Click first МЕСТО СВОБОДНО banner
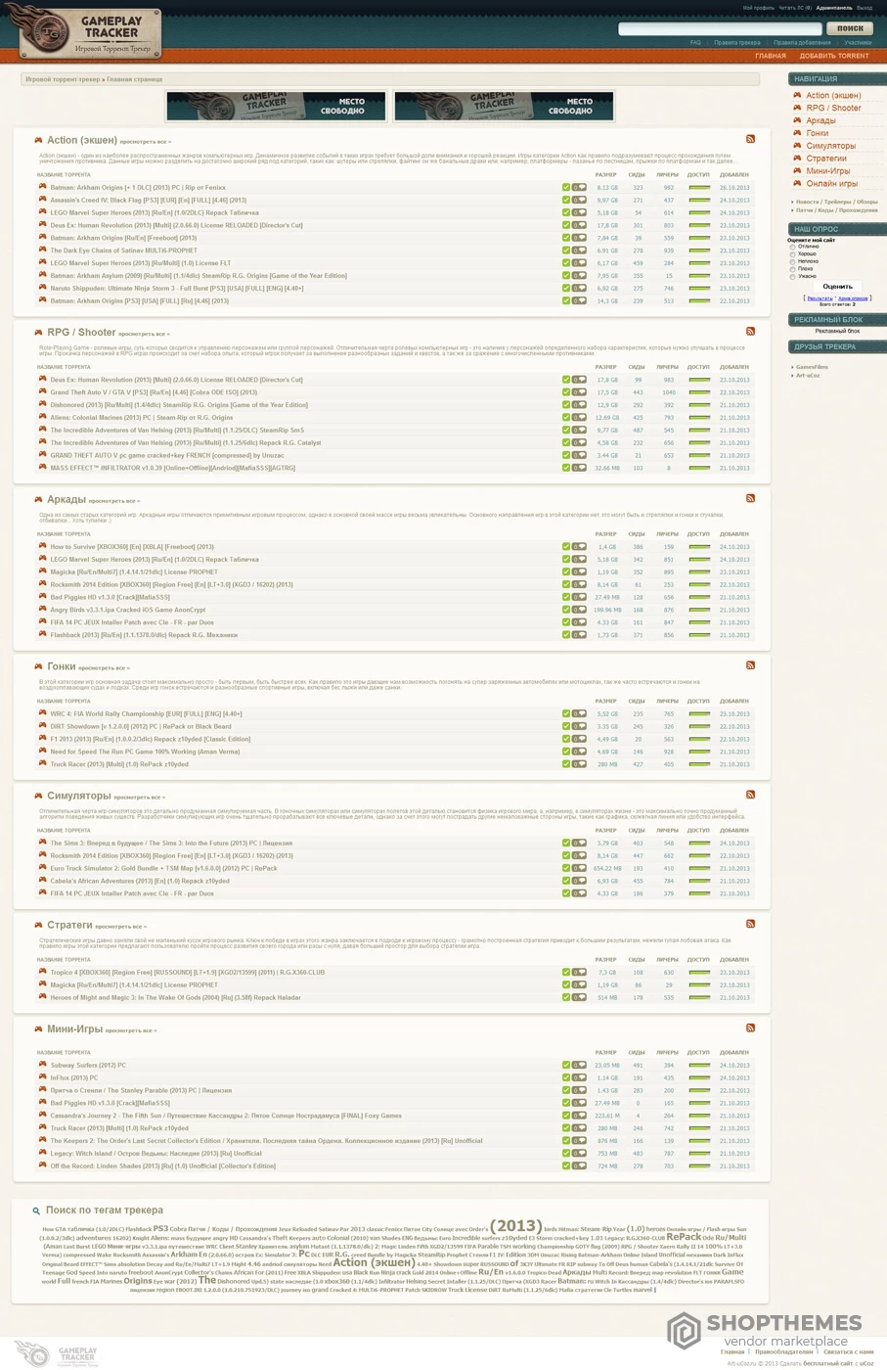Screen dimensions: 887x1370 point(276,106)
